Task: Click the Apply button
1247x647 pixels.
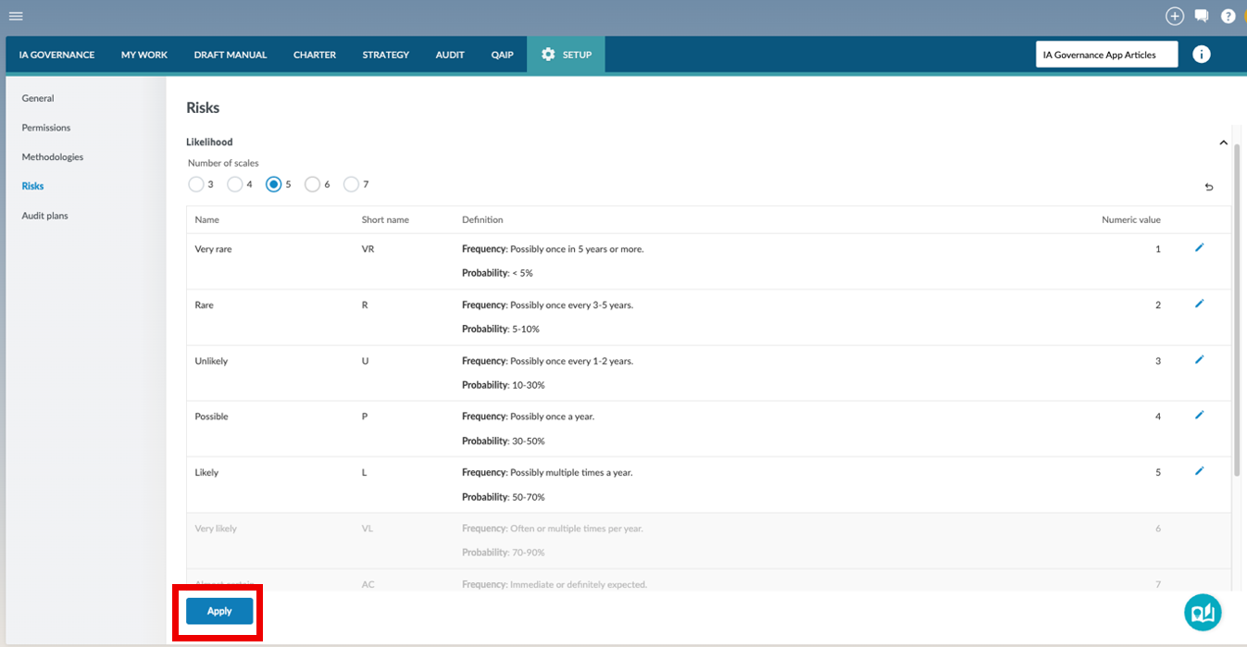Action: (x=219, y=611)
